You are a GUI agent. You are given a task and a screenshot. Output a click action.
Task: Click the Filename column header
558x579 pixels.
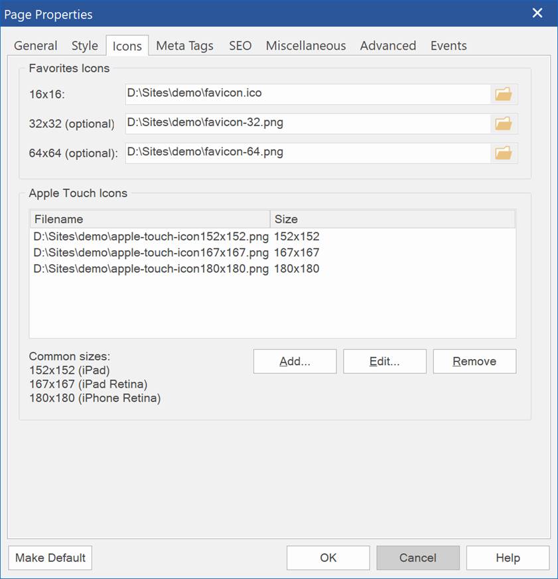[150, 219]
